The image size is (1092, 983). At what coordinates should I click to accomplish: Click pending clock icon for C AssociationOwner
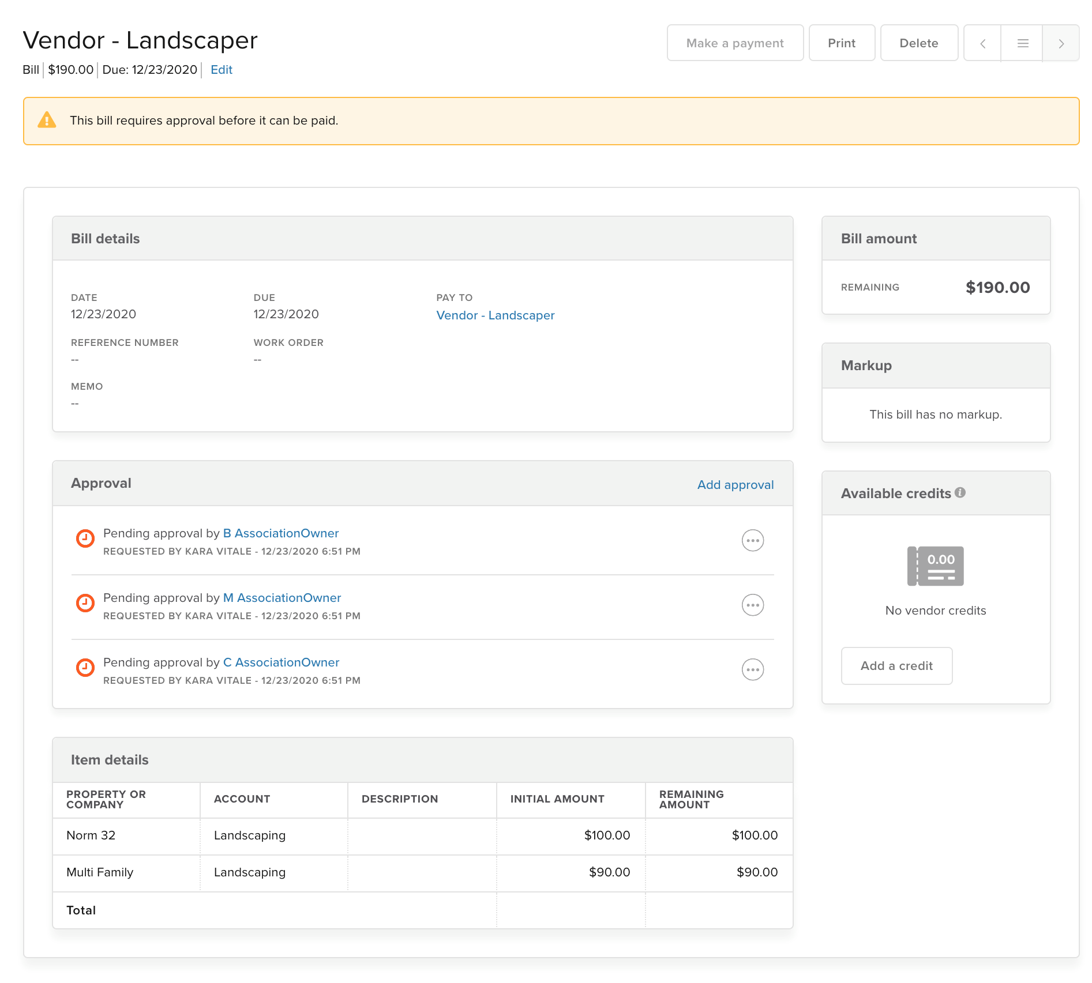click(x=85, y=668)
